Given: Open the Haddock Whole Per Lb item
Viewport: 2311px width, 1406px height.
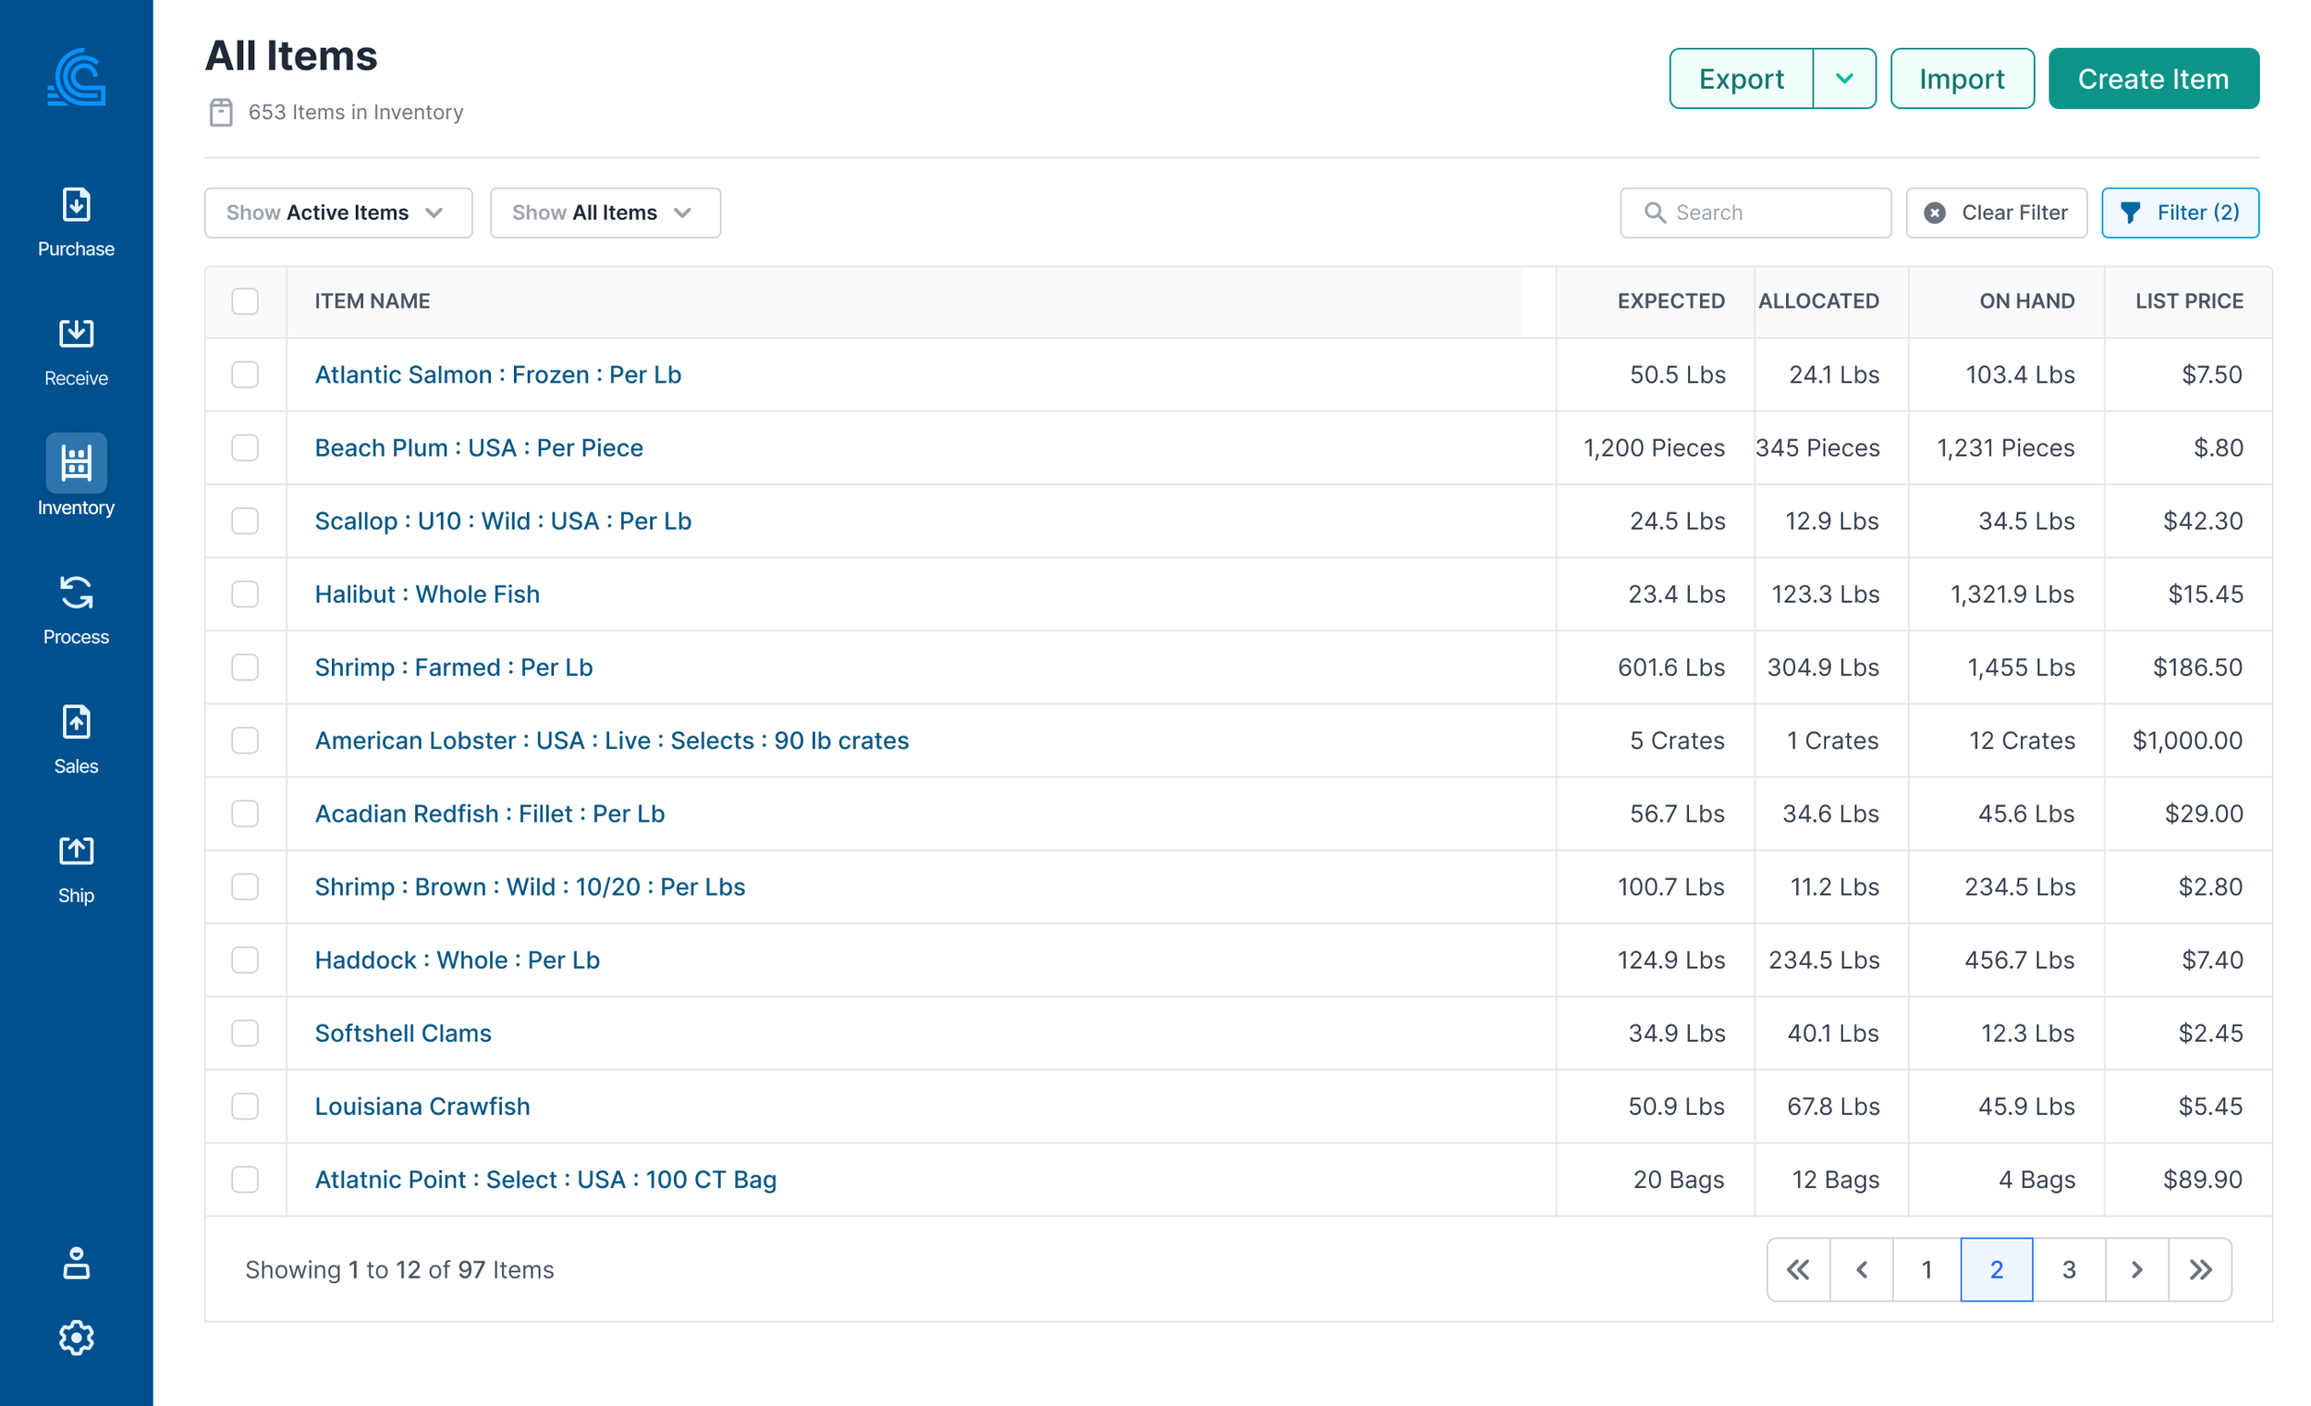Looking at the screenshot, I should coord(457,960).
